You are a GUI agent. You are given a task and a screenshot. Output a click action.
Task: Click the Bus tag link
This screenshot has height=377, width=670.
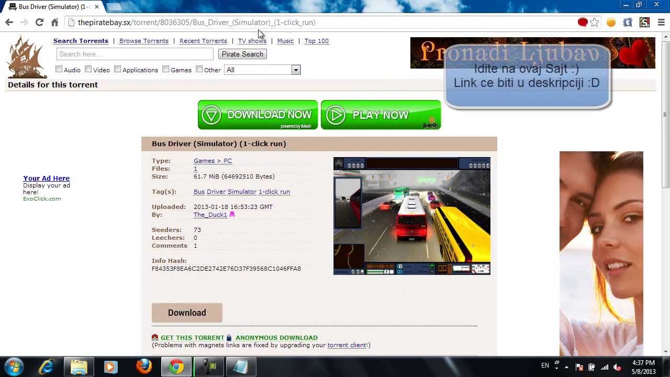199,192
